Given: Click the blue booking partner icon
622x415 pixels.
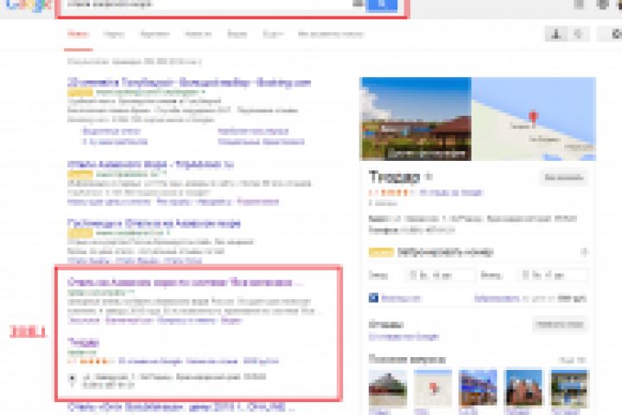Looking at the screenshot, I should pos(373,297).
